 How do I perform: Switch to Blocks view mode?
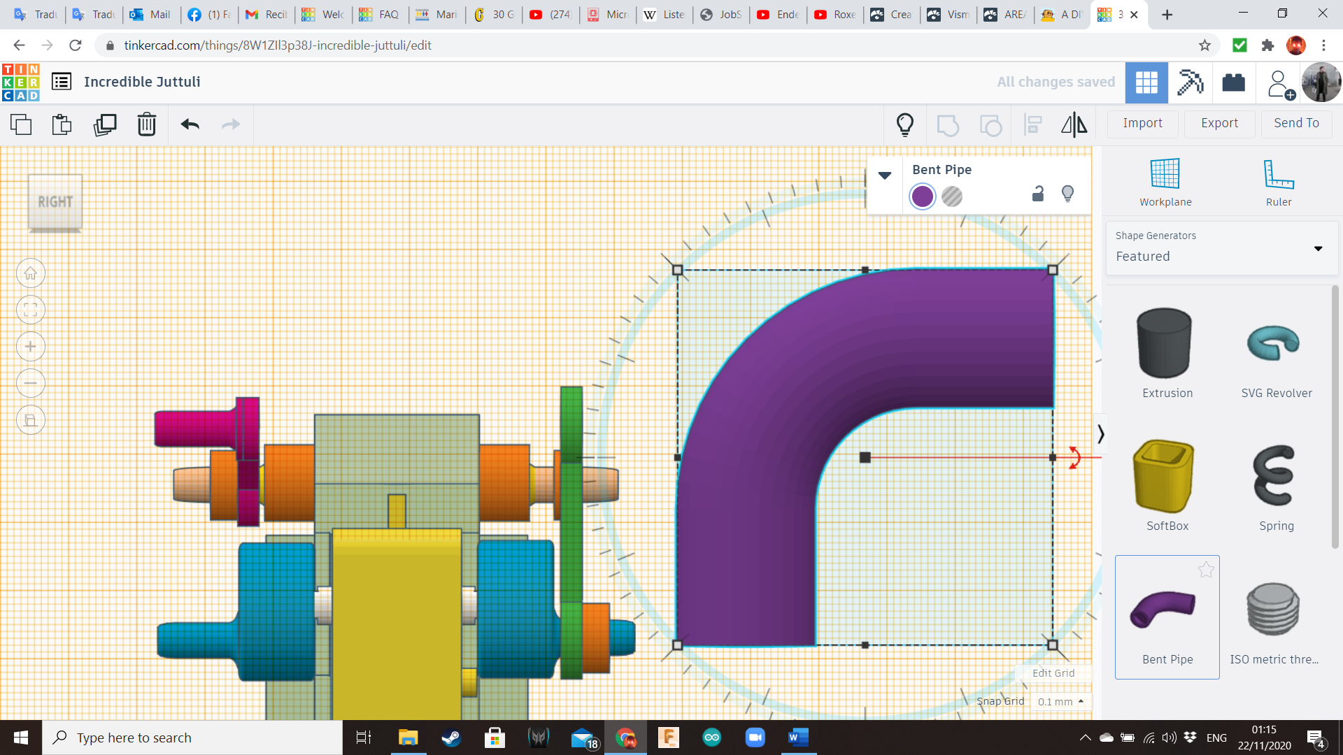click(x=1190, y=82)
